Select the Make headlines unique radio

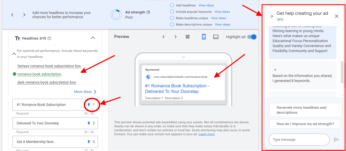coord(172,18)
